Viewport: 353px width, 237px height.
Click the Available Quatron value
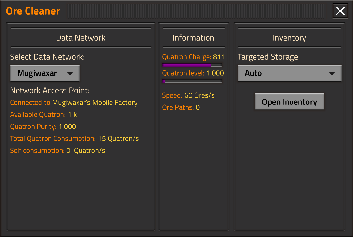(72, 115)
